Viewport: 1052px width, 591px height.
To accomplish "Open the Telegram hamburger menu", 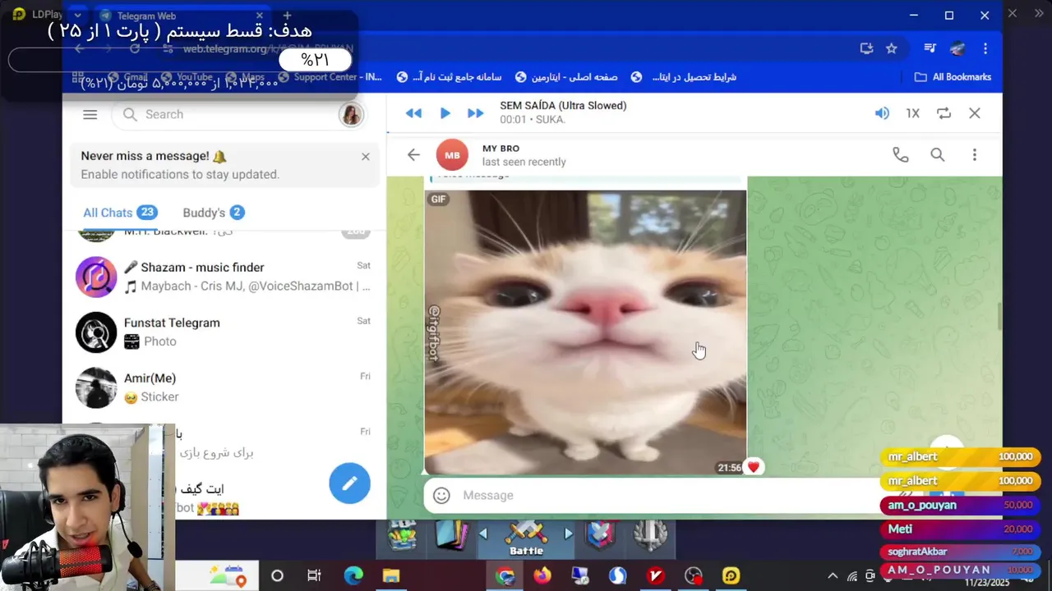I will [90, 115].
